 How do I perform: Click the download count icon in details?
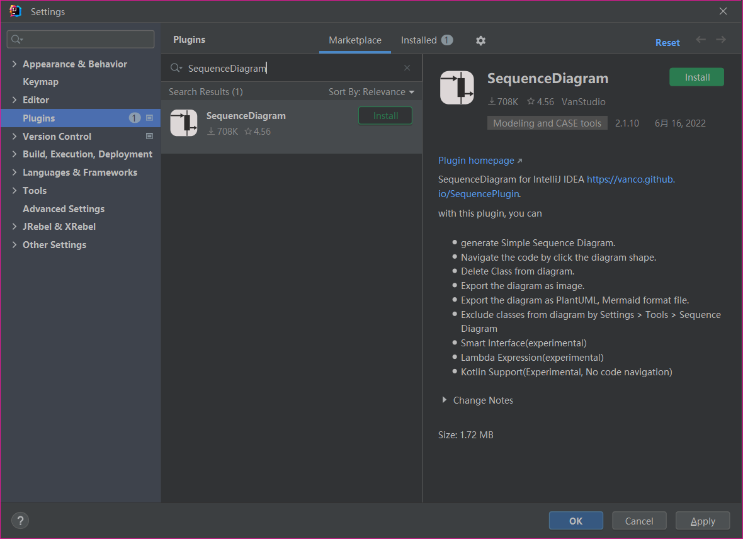coord(492,101)
